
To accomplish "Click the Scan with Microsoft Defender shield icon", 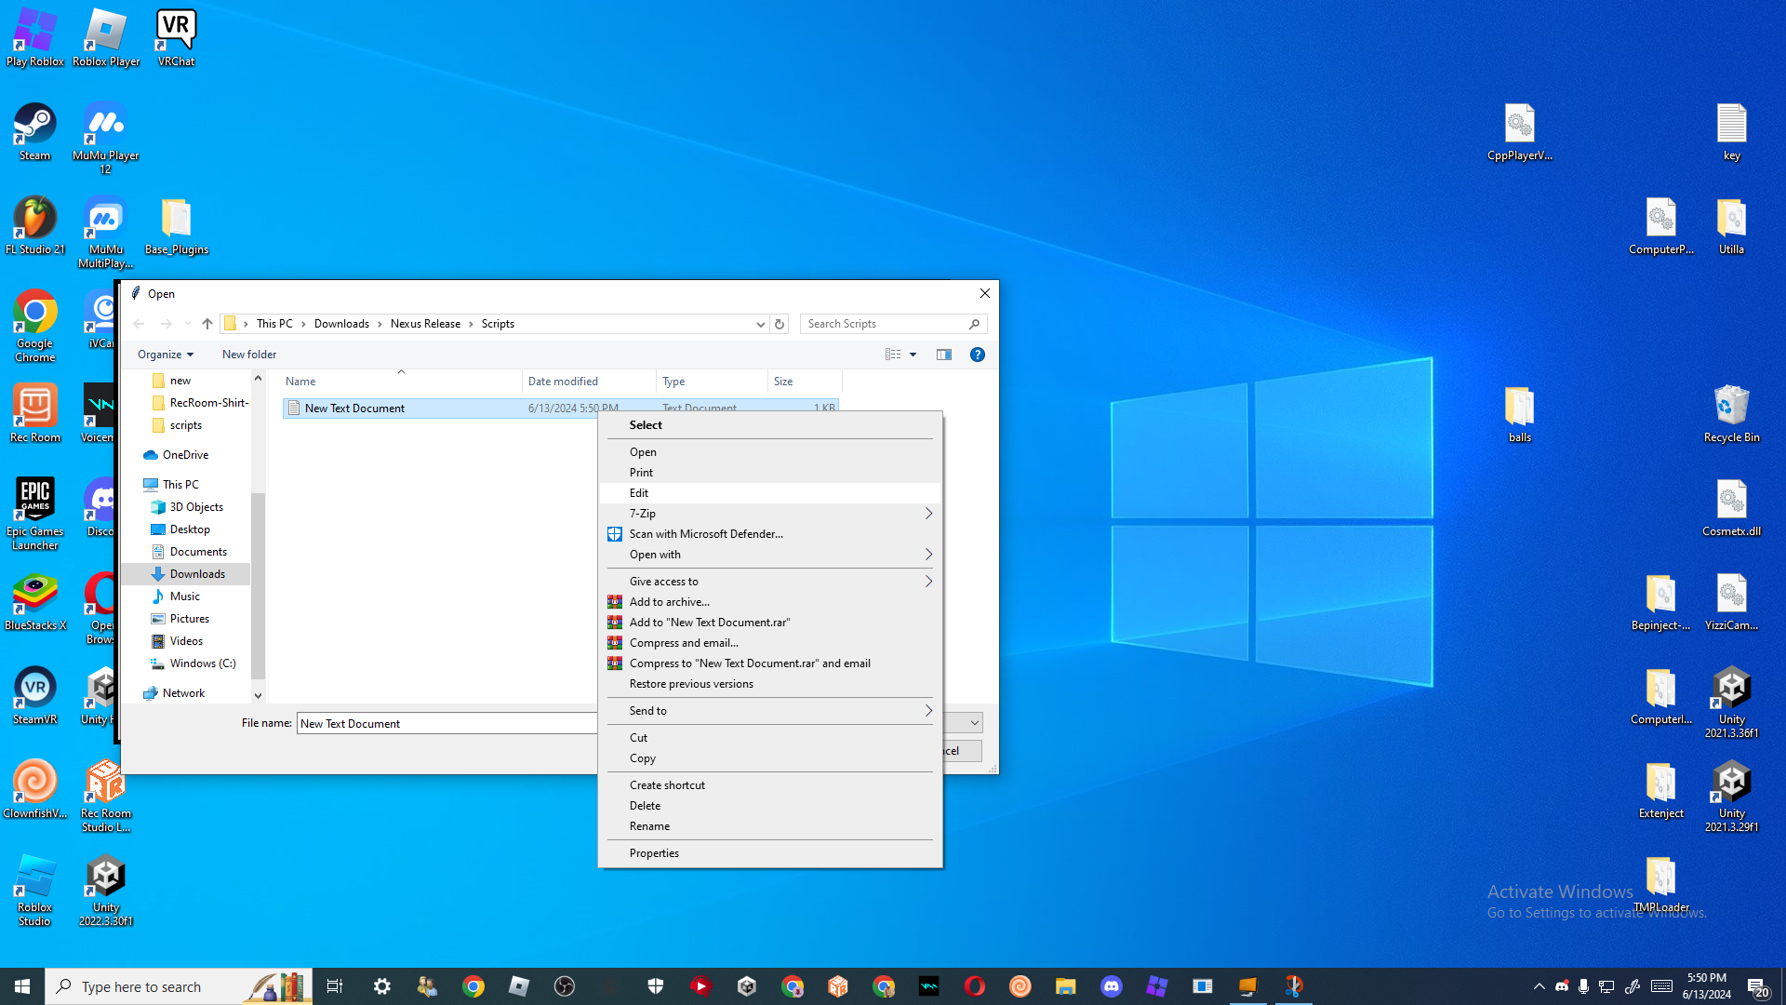I will (615, 534).
